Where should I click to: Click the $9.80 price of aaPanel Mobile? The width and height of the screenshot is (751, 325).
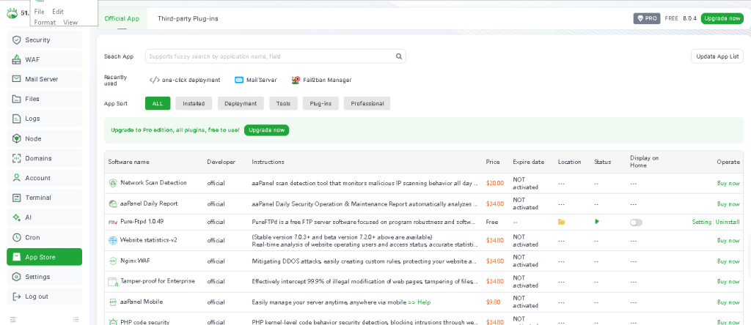pos(493,302)
